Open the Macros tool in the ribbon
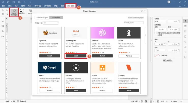This screenshot has height=103, width=188. (30, 12)
